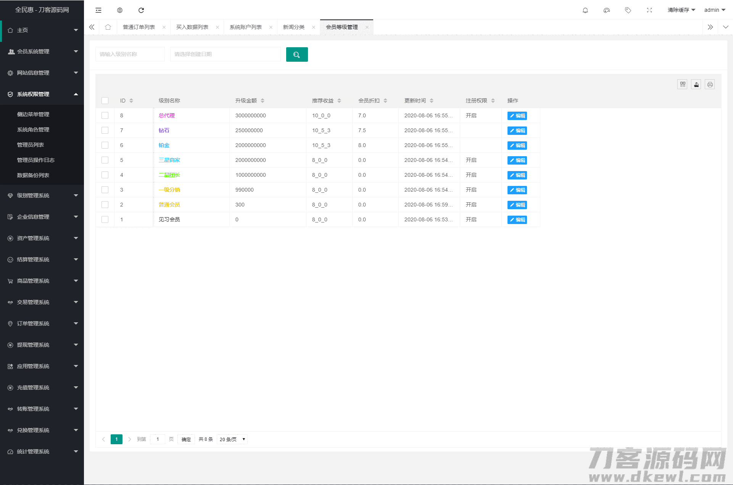Toggle fullscreen mode icon
This screenshot has height=485, width=733.
point(649,10)
